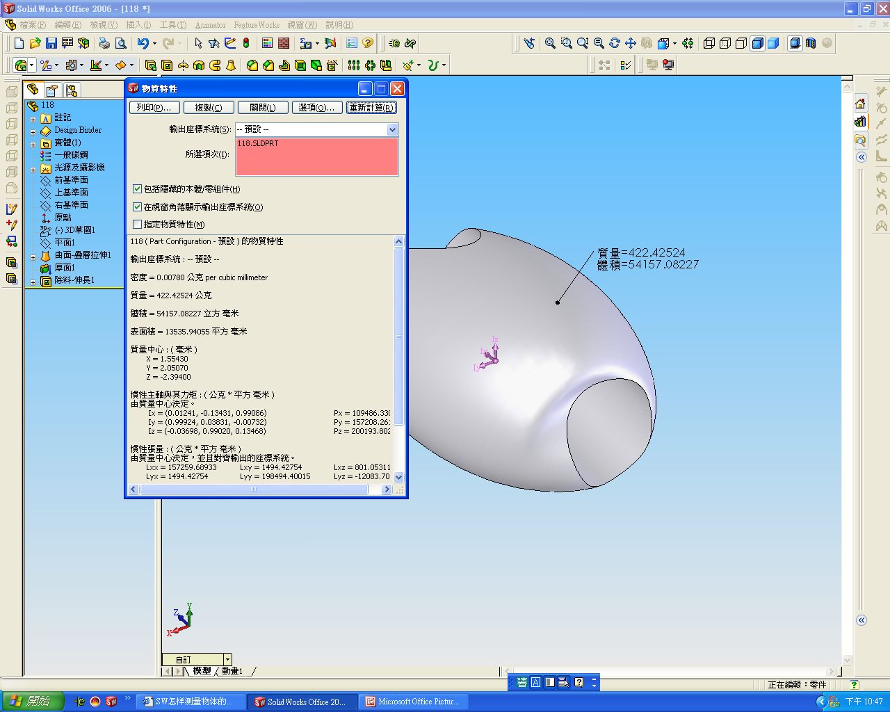
Task: Expand the Design Binder node
Action: [33, 131]
